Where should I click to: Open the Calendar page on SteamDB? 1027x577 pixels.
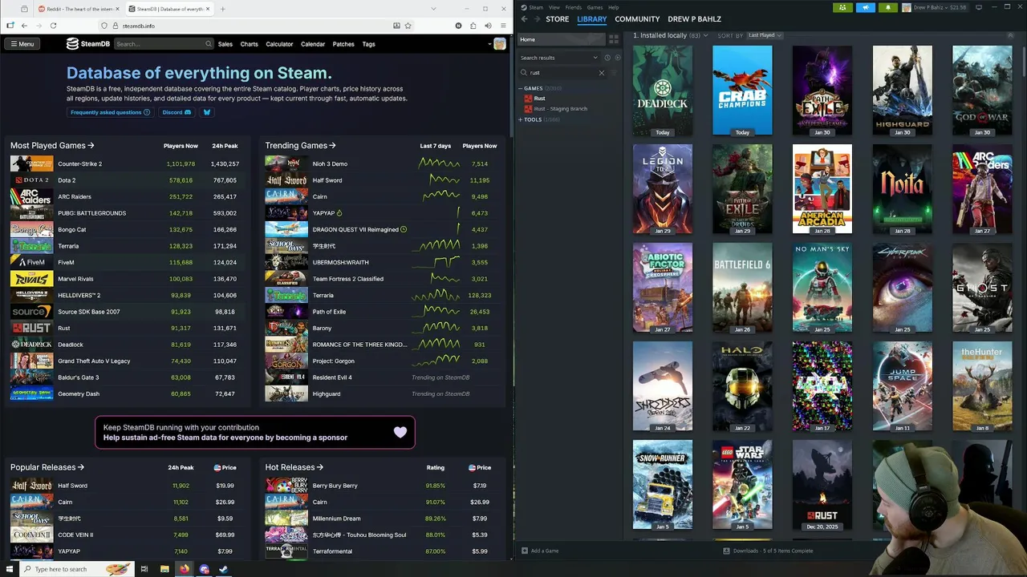point(313,44)
